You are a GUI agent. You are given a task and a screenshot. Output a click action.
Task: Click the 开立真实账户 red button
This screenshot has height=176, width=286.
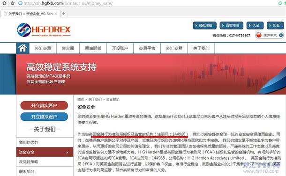(44, 105)
